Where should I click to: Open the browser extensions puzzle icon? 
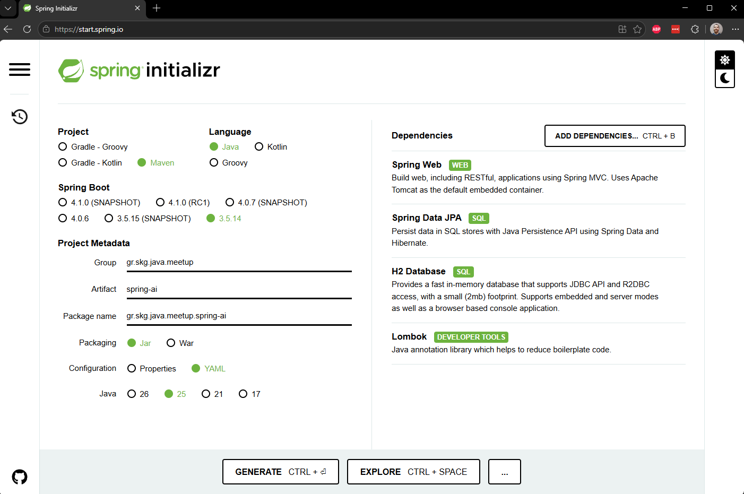[695, 29]
